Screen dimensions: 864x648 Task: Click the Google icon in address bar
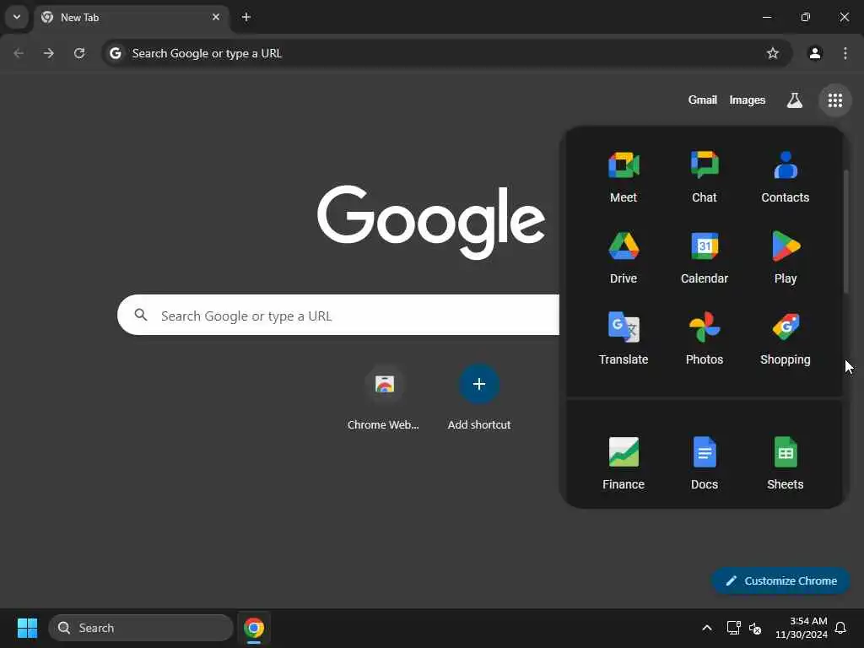[x=115, y=53]
